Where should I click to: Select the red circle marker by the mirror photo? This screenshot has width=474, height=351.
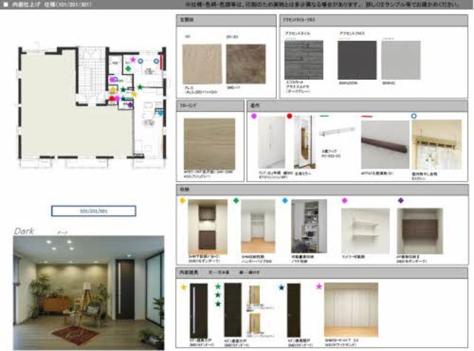290,116
